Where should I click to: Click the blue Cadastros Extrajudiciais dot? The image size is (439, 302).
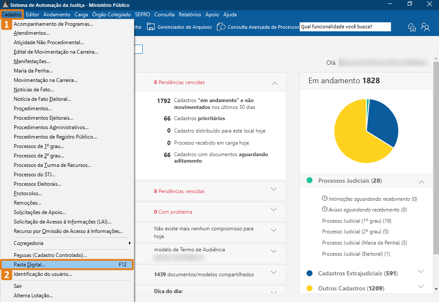click(x=310, y=273)
